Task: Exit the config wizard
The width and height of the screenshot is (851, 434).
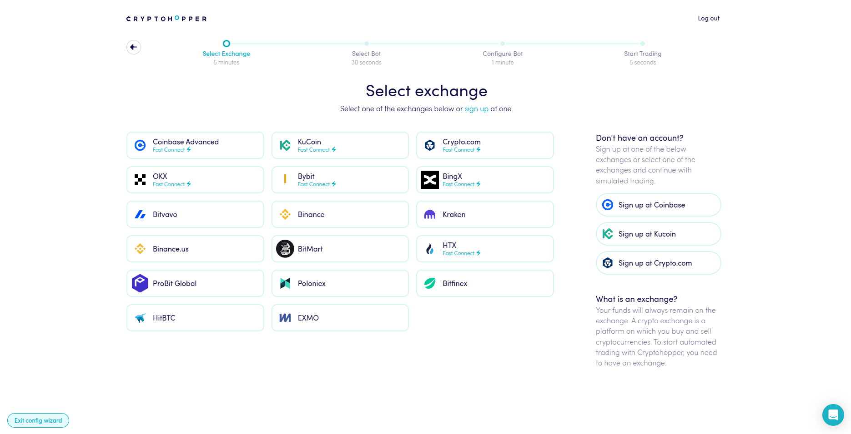Action: [x=38, y=420]
